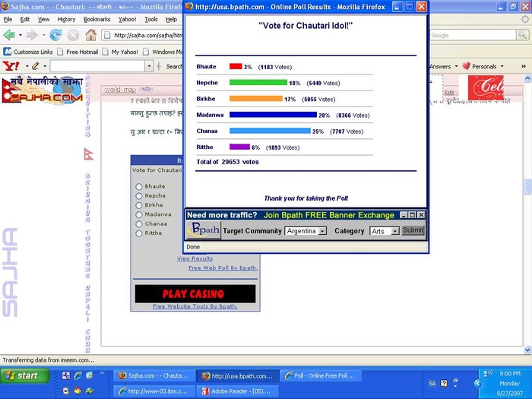Click the Bpath logo in banner
This screenshot has height=399, width=532.
pos(204,230)
